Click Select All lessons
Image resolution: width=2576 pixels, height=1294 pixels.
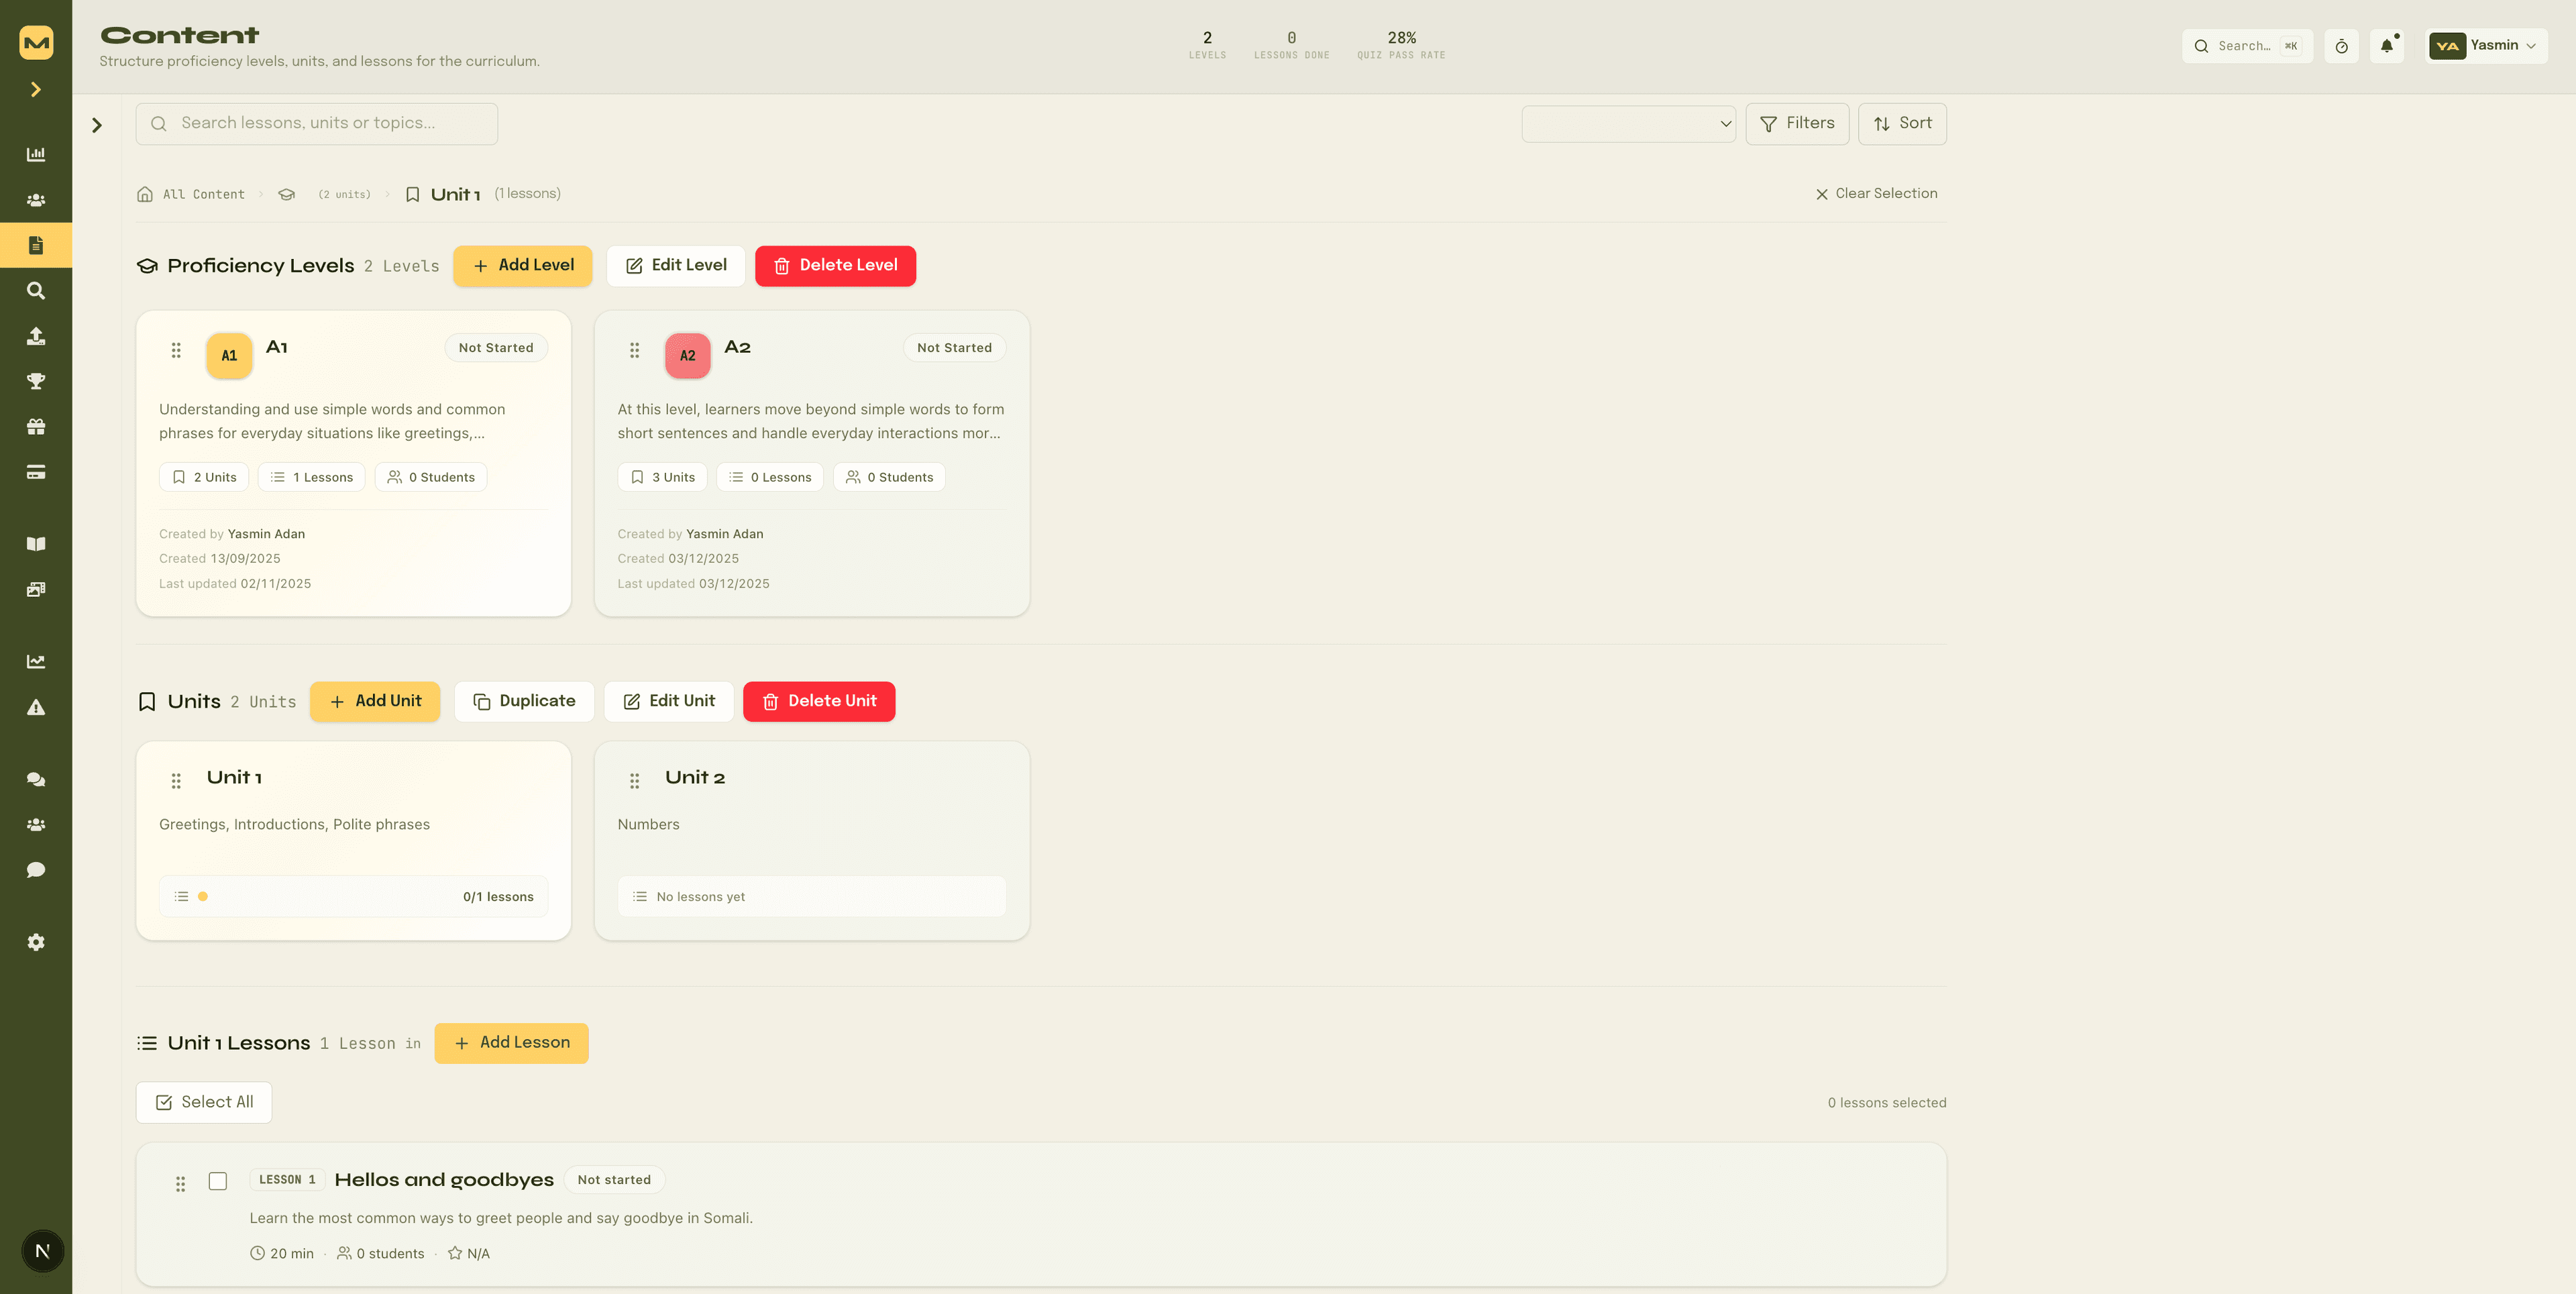(x=204, y=1102)
